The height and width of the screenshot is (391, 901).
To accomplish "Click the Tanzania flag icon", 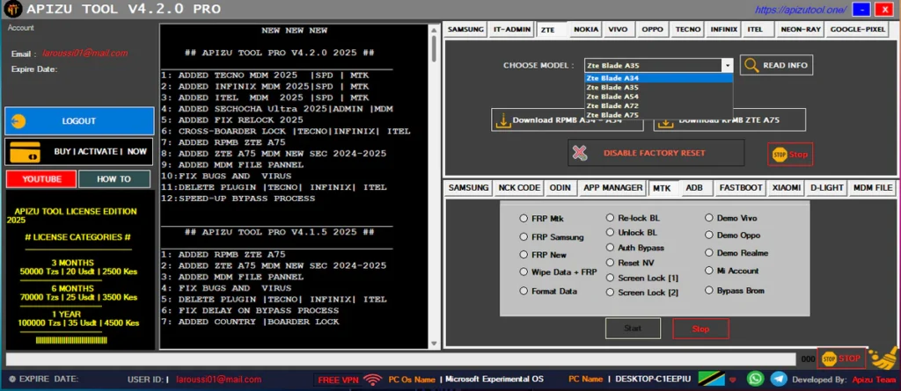I will (x=711, y=379).
